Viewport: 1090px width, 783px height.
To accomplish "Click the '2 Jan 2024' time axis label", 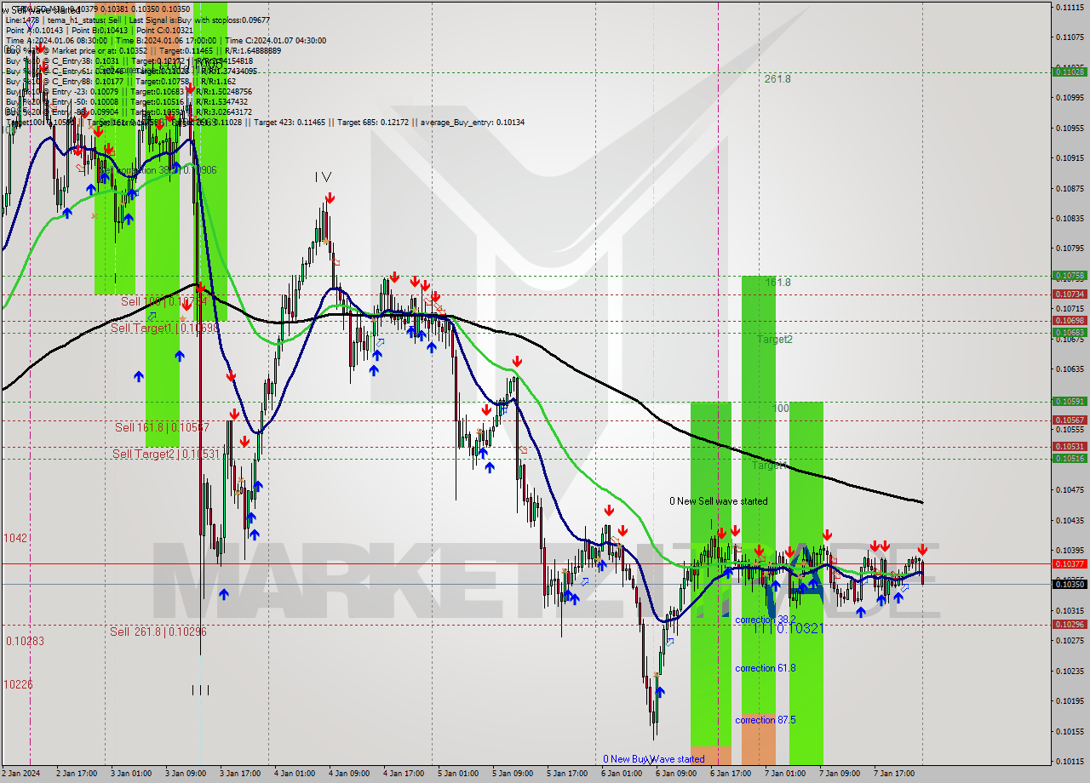I will point(22,774).
